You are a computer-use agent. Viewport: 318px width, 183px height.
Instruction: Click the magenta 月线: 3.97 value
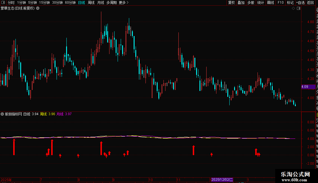[x=64, y=114]
